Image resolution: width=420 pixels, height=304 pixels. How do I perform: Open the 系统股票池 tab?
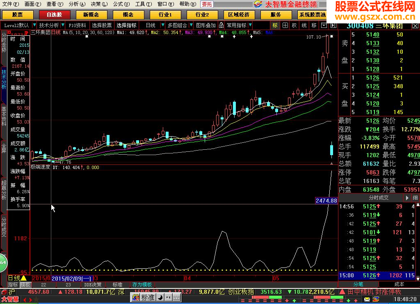coord(312,14)
